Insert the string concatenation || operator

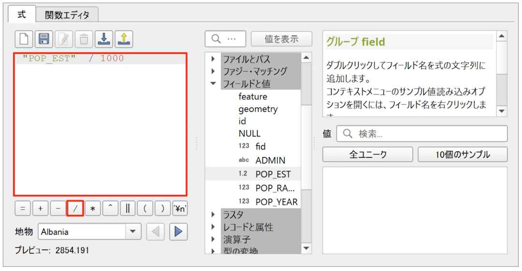(x=128, y=209)
